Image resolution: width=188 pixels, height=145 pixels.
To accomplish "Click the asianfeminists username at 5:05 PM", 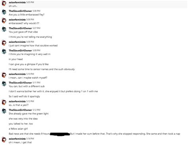I will pos(17,2).
